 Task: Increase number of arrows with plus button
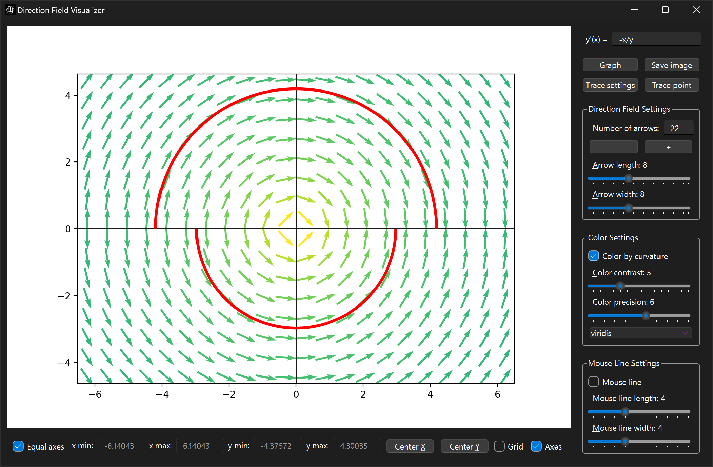(668, 147)
